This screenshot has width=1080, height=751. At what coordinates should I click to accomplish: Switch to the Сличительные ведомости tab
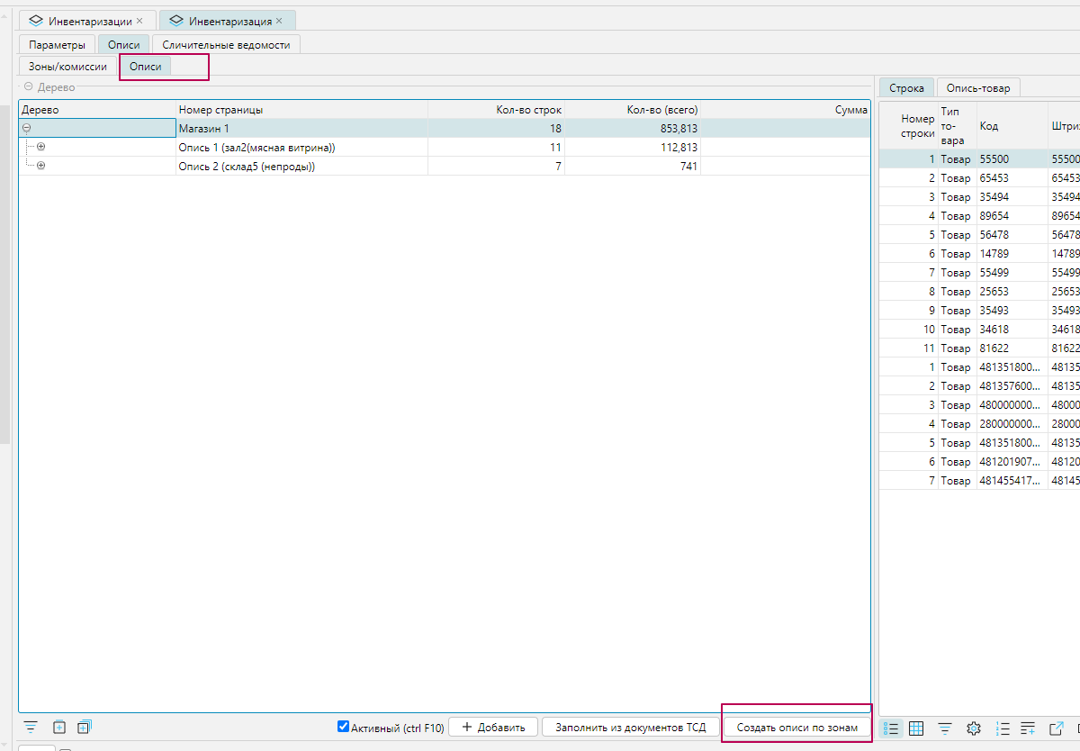[226, 44]
